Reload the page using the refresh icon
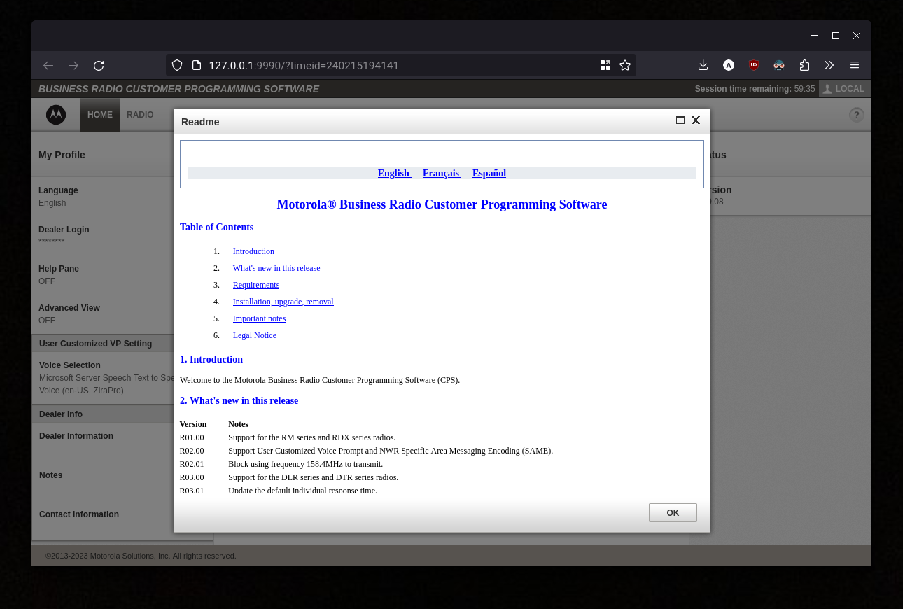903x609 pixels. pyautogui.click(x=99, y=65)
